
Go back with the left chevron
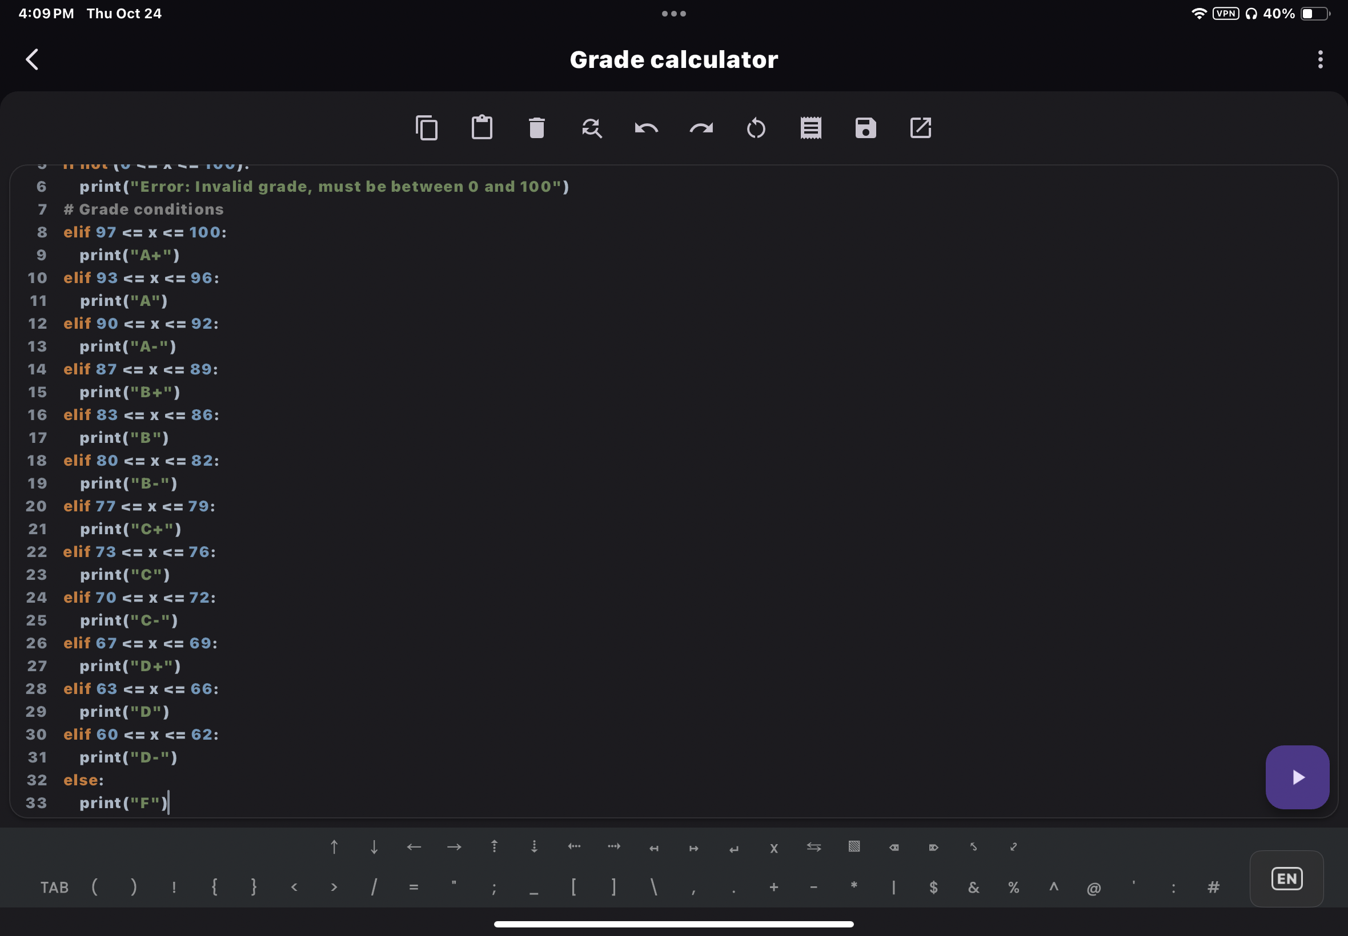point(33,59)
